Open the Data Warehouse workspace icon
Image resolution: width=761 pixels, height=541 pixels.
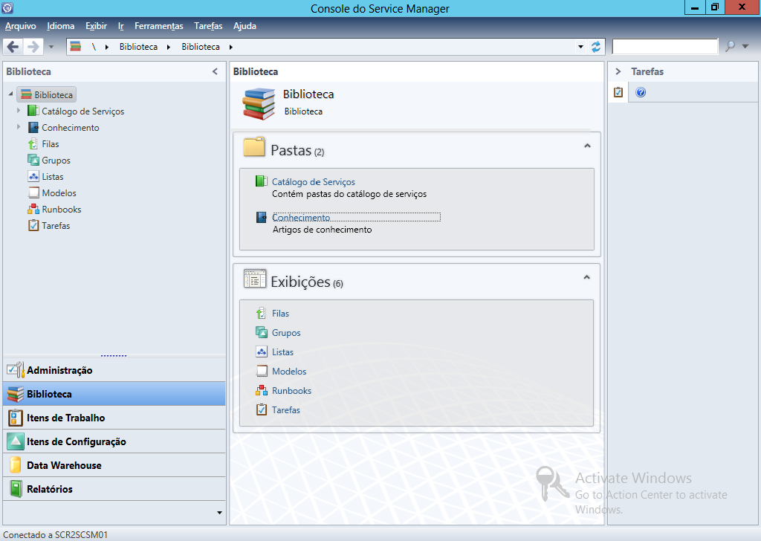click(x=15, y=464)
